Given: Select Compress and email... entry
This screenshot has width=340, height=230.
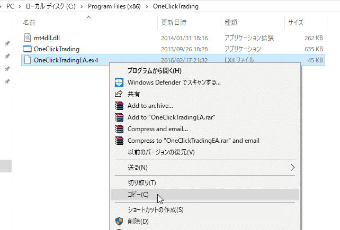Looking at the screenshot, I should [x=205, y=129].
